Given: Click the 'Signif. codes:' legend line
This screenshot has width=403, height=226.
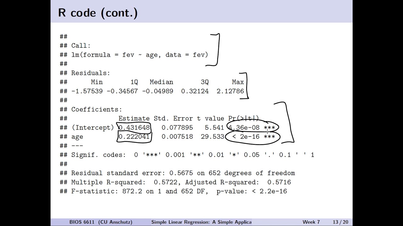Looking at the screenshot, I should pos(193,155).
